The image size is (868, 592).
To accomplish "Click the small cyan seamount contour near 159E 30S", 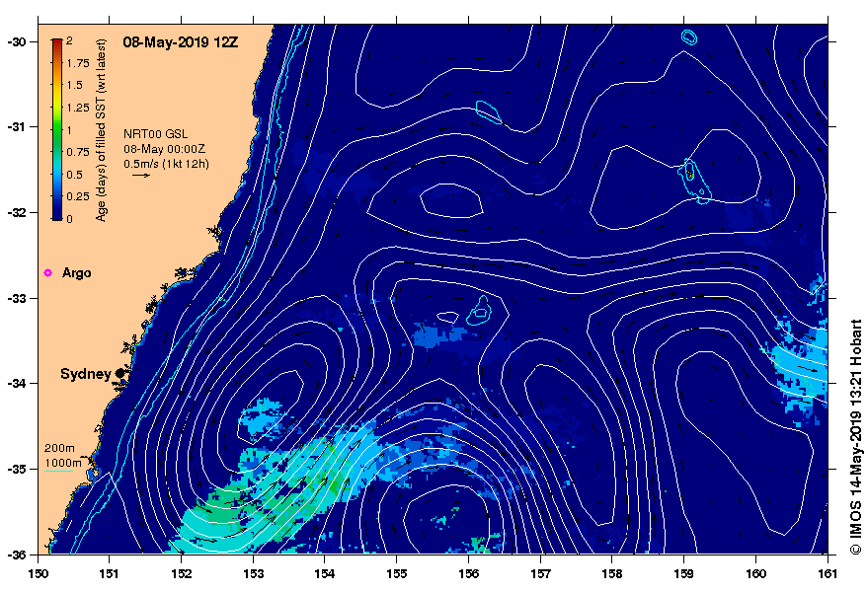I will [x=689, y=37].
